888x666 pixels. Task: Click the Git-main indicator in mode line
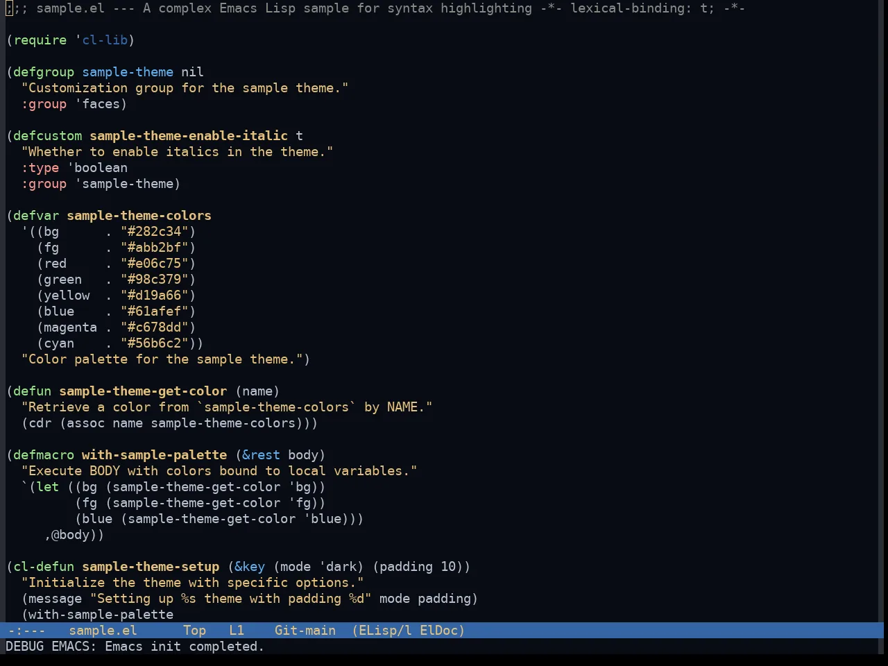click(x=305, y=631)
